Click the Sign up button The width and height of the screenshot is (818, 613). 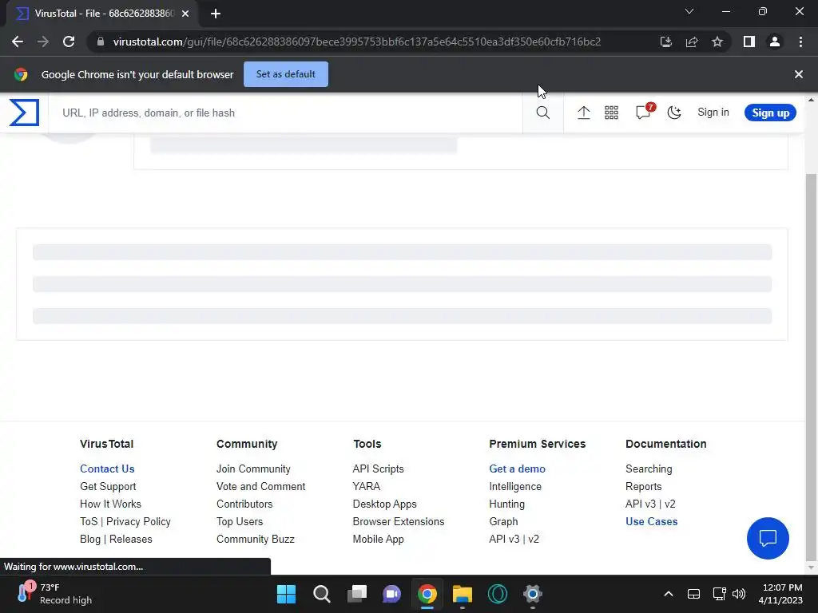pyautogui.click(x=770, y=113)
